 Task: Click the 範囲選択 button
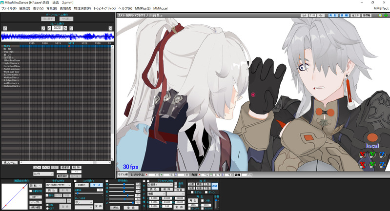(62, 176)
